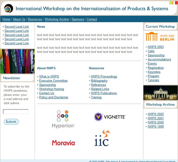Open Workshop Archive in navigation bar
This screenshot has height=162, width=178.
click(57, 19)
